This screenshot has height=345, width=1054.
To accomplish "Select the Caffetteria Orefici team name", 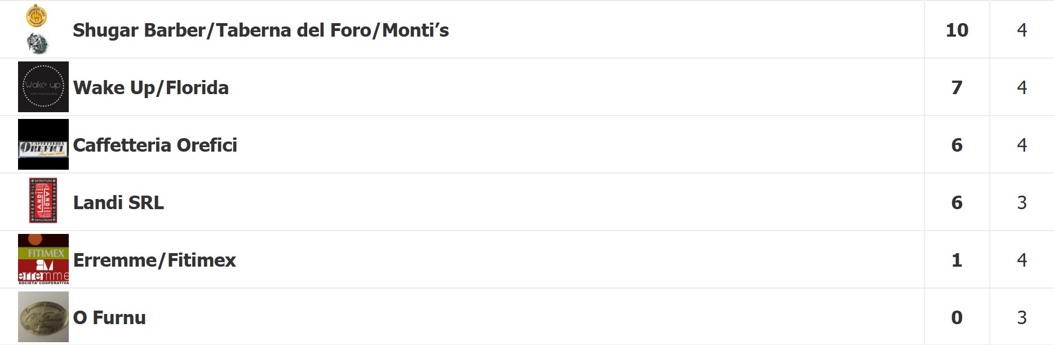I will click(155, 145).
